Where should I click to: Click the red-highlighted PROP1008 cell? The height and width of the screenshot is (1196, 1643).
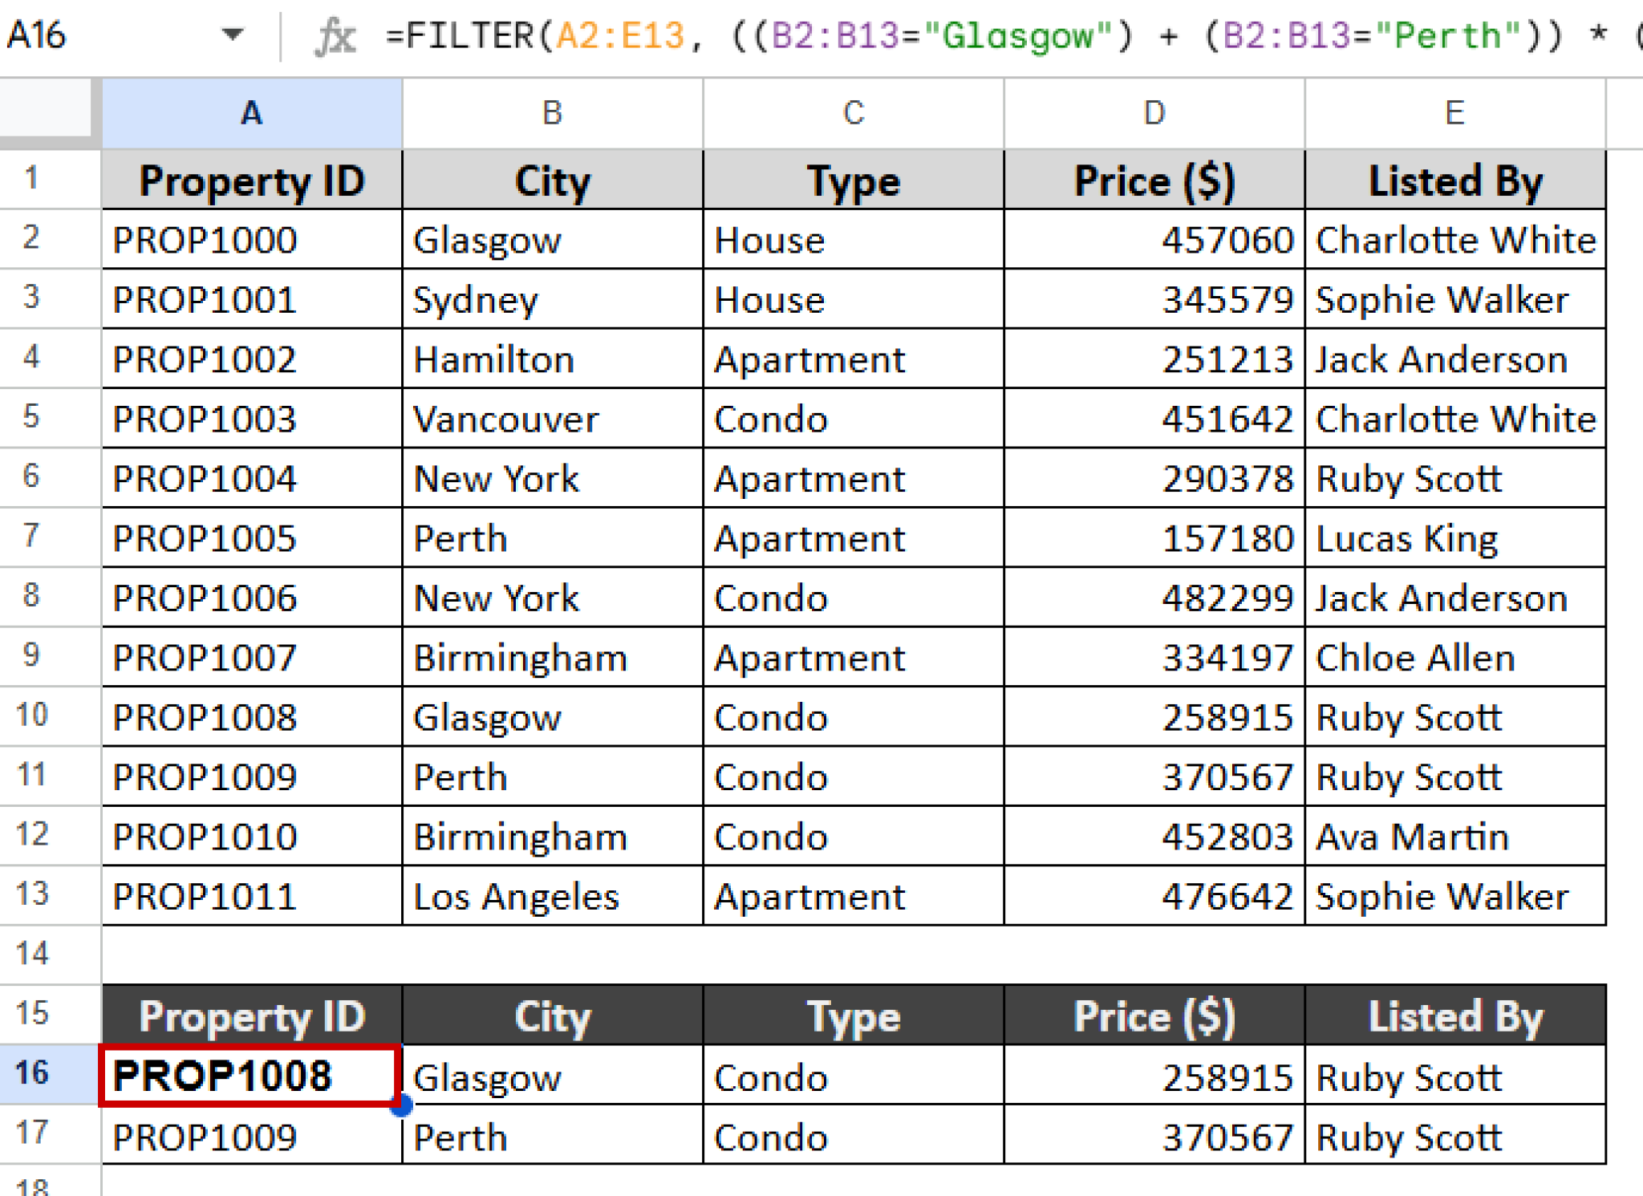tap(249, 1075)
